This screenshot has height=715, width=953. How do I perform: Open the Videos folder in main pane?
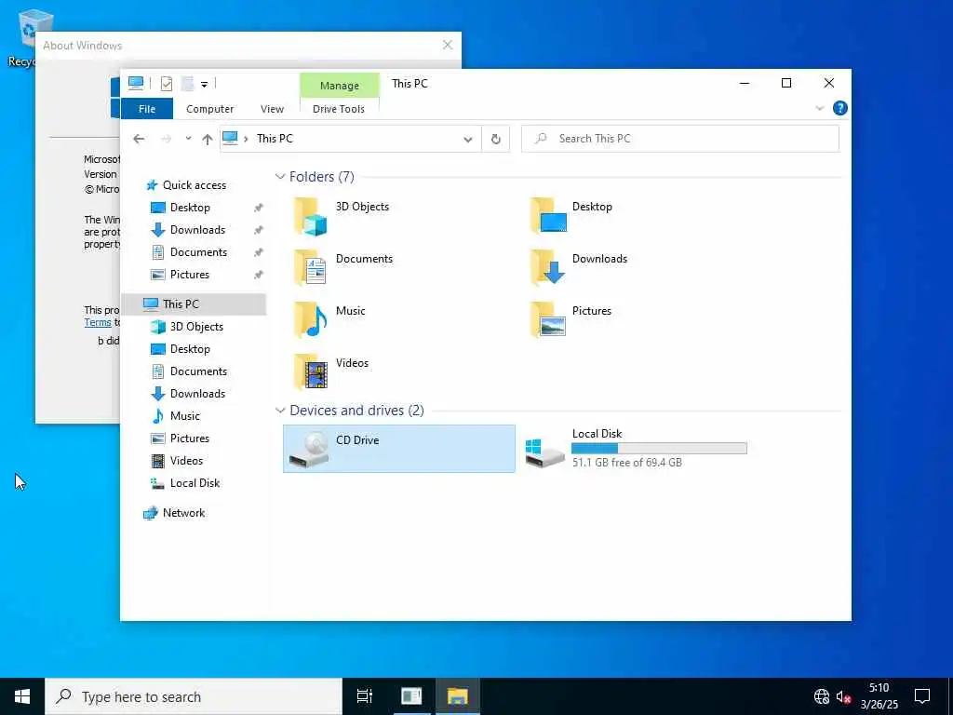[330, 372]
